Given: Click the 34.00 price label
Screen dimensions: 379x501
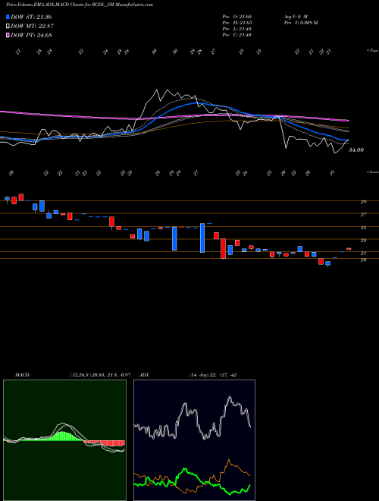Looking at the screenshot, I should click(356, 150).
